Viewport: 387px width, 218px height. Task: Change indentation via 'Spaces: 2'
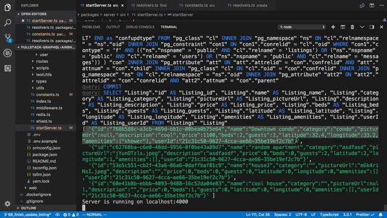pos(282,214)
